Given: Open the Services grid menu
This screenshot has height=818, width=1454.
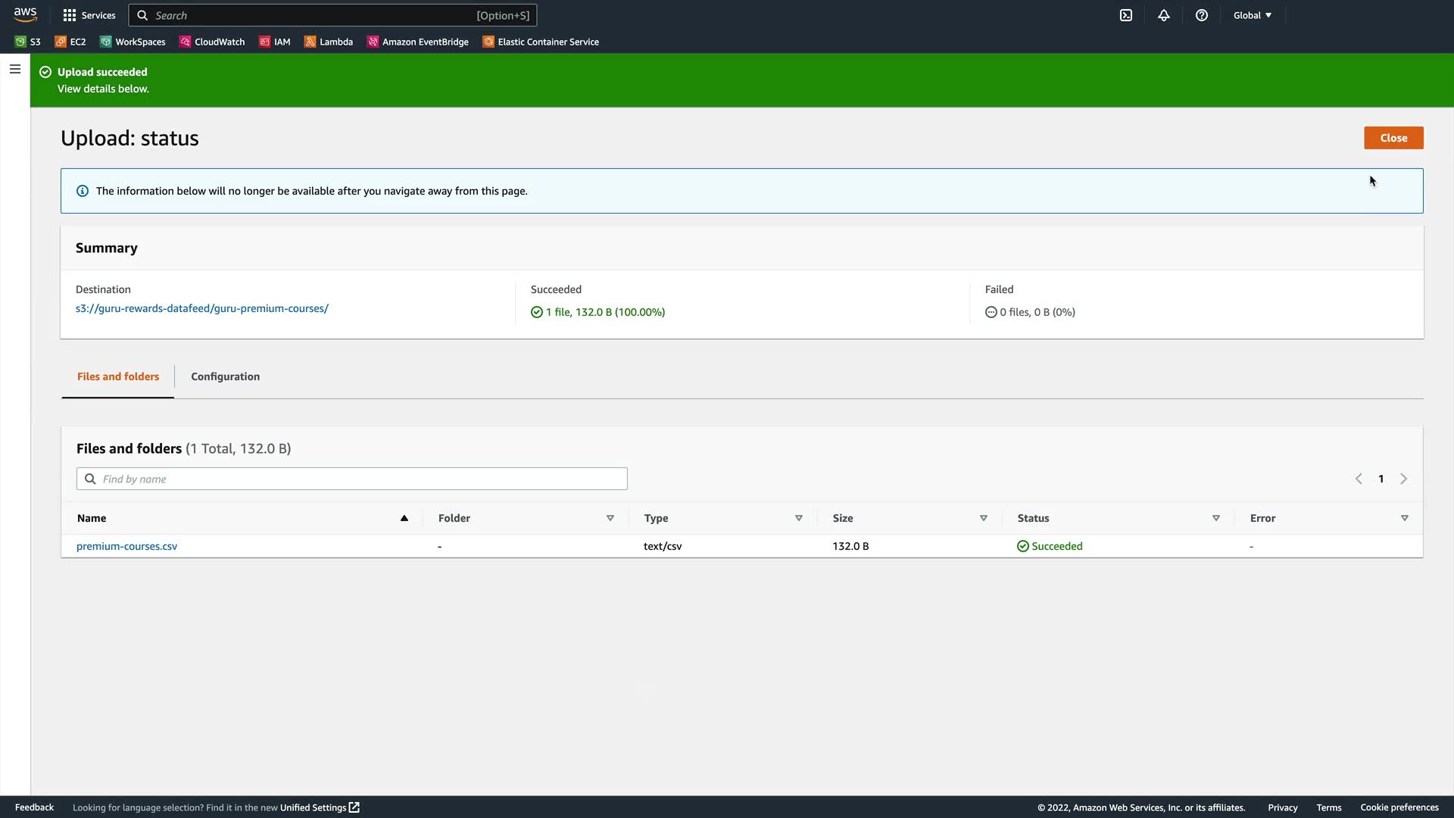Looking at the screenshot, I should [89, 15].
